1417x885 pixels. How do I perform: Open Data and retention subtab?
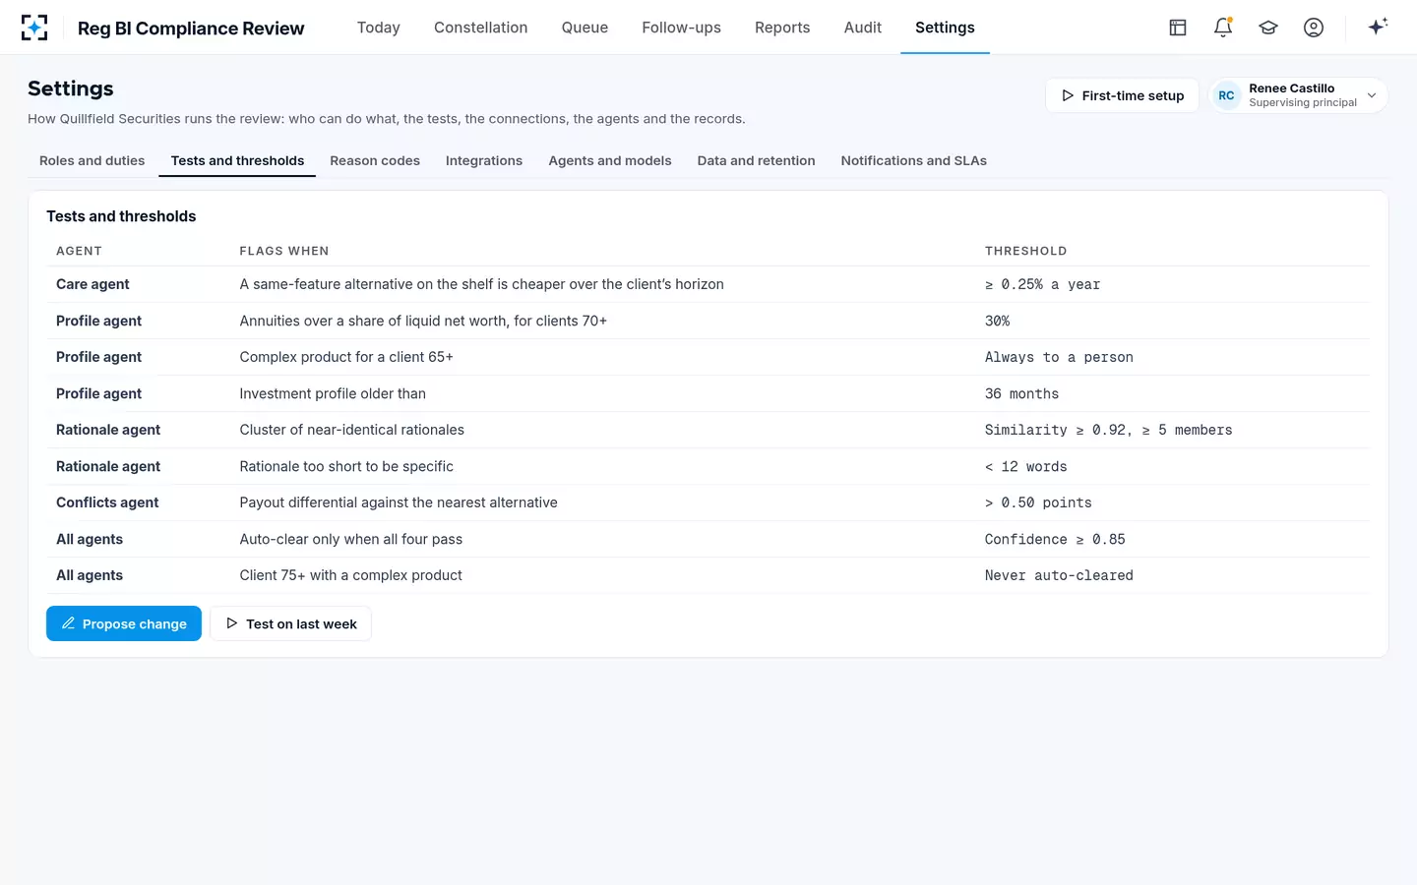757,160
